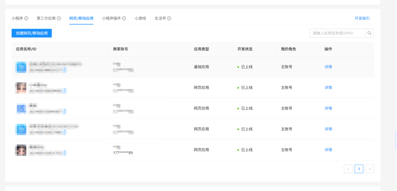Open the 开发指引 link
The width and height of the screenshot is (397, 191).
362,18
